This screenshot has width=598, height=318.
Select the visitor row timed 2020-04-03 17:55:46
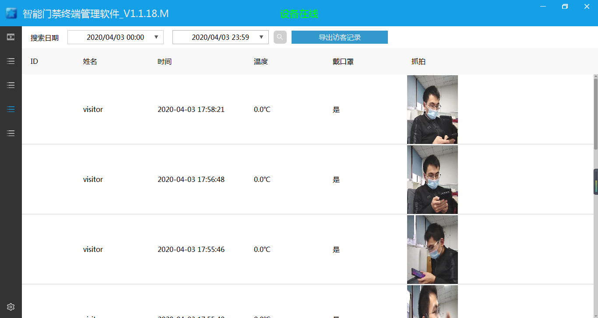(191, 249)
